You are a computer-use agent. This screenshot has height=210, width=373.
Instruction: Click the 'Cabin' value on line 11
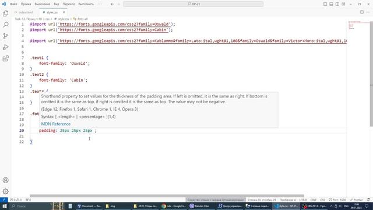pos(78,80)
